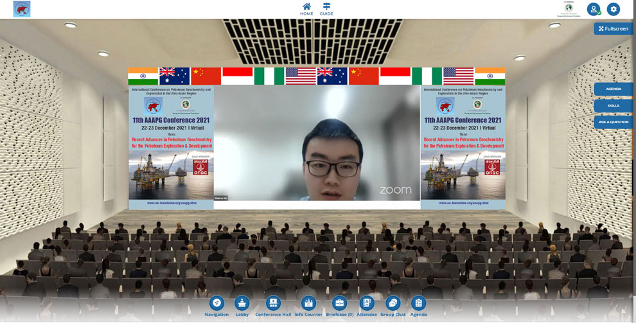Click website URL on right poster
Screen dimensions: 636x323
(463, 203)
